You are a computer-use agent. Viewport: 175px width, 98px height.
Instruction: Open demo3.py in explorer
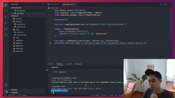pos(19,48)
